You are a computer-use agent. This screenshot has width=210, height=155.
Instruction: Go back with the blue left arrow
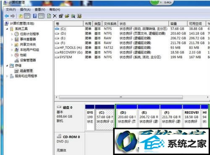tap(7, 16)
